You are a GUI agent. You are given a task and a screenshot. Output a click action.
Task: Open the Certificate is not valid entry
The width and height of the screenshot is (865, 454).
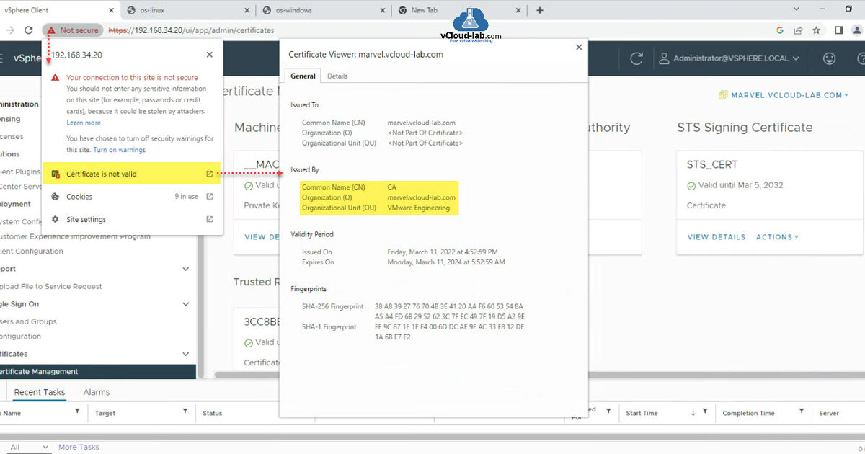[132, 174]
